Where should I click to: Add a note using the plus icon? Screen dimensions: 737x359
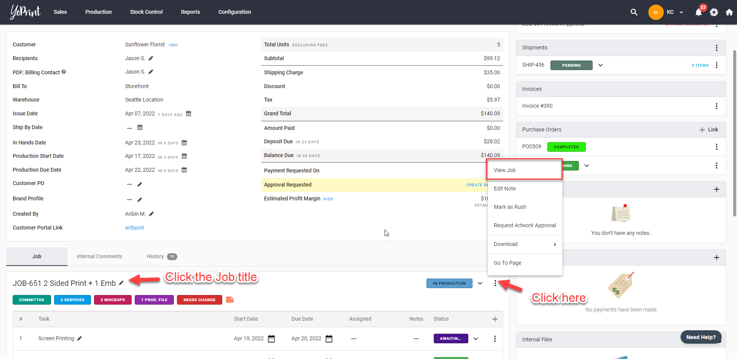(717, 189)
